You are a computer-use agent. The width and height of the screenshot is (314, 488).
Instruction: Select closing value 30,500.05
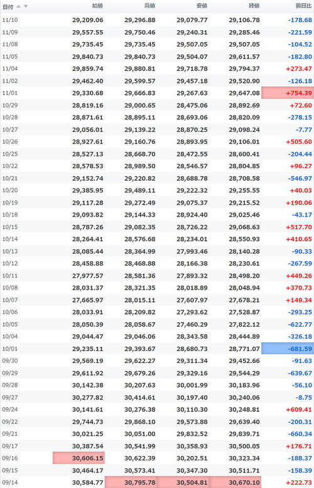[x=244, y=446]
